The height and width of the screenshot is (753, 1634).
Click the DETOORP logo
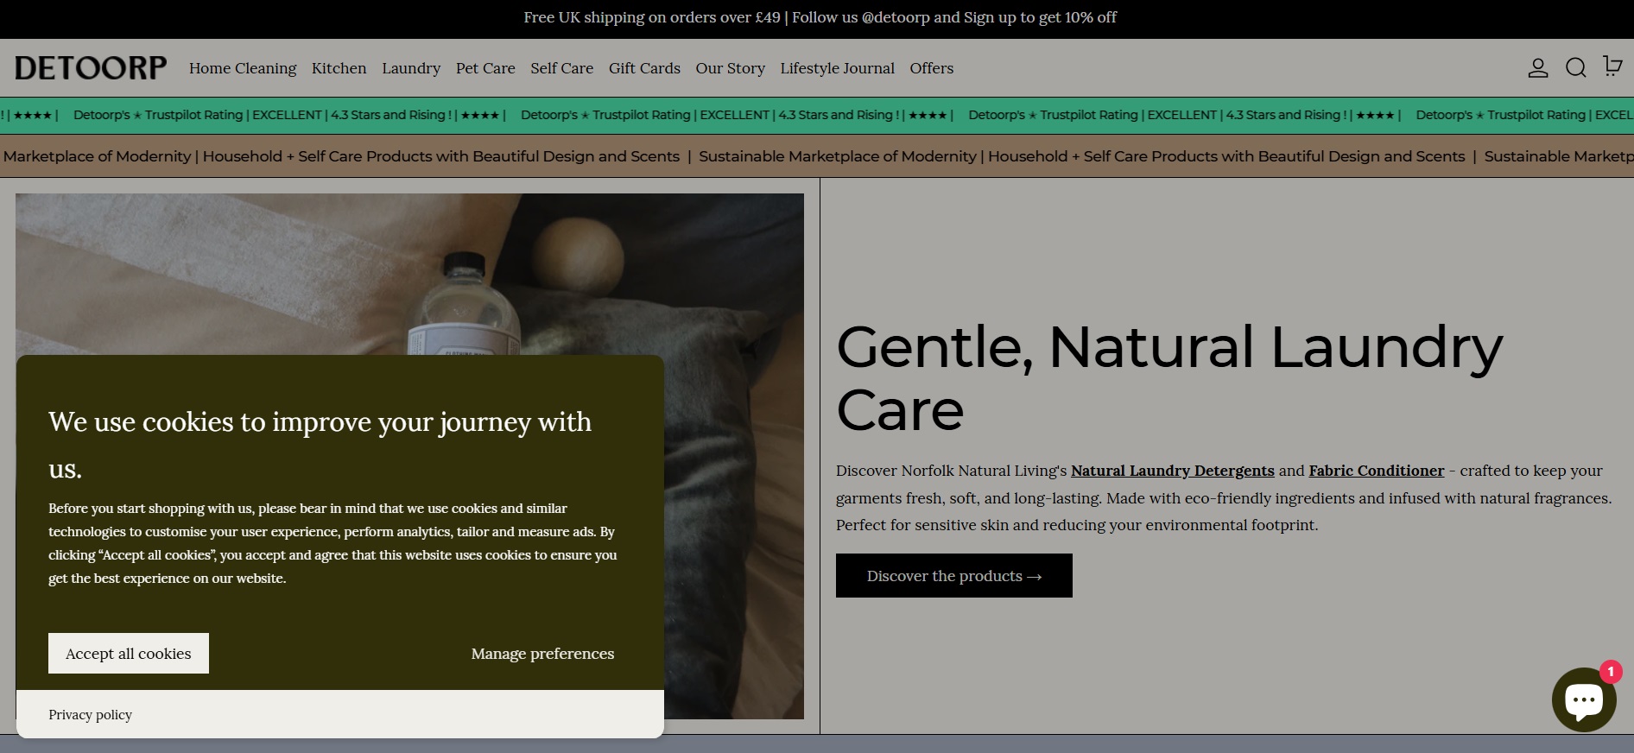(91, 68)
